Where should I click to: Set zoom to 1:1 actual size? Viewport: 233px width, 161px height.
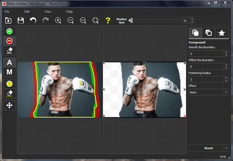[x=83, y=20]
